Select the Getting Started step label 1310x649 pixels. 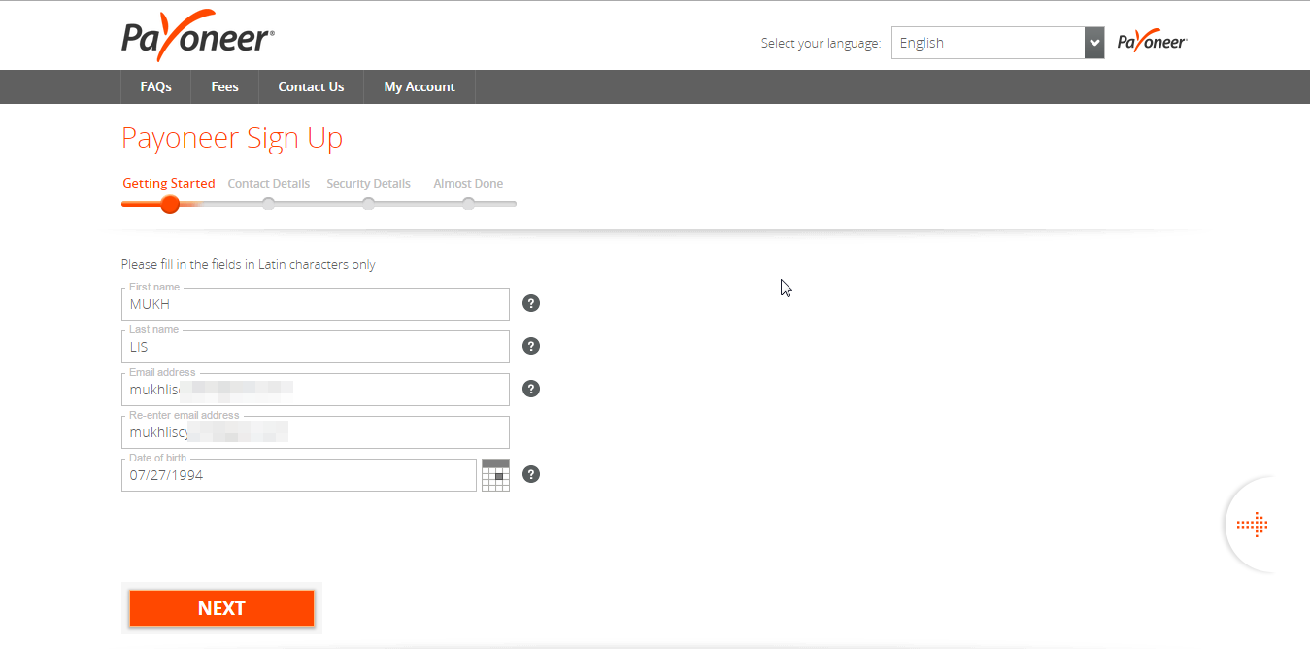pos(169,183)
